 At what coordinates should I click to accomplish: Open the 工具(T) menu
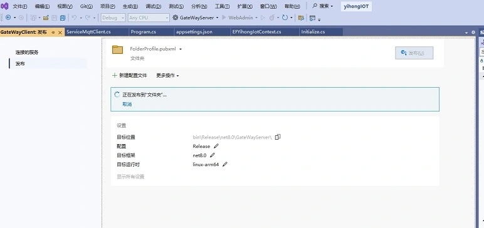click(x=222, y=6)
